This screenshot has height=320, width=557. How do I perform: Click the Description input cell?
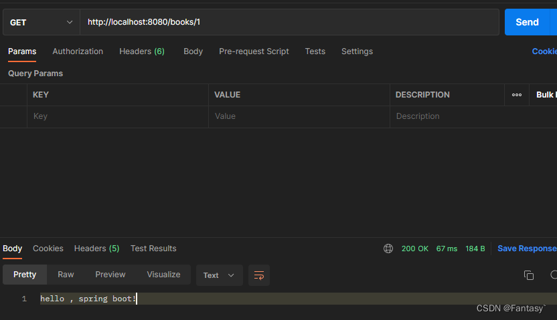[x=473, y=117]
